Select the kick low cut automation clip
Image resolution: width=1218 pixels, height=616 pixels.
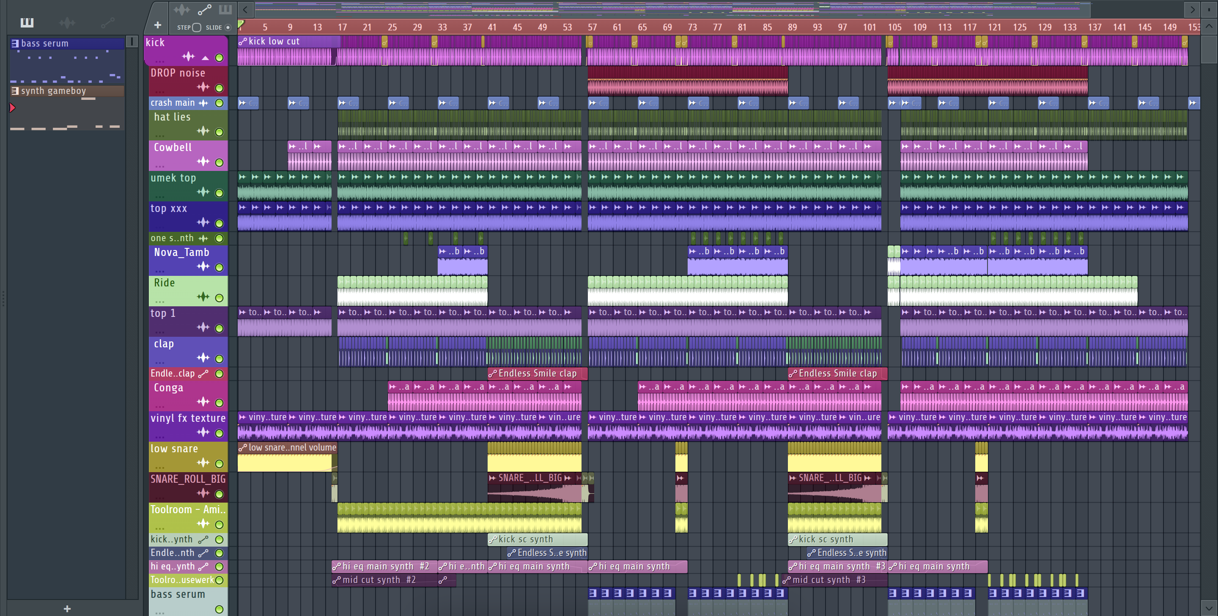[x=289, y=41]
